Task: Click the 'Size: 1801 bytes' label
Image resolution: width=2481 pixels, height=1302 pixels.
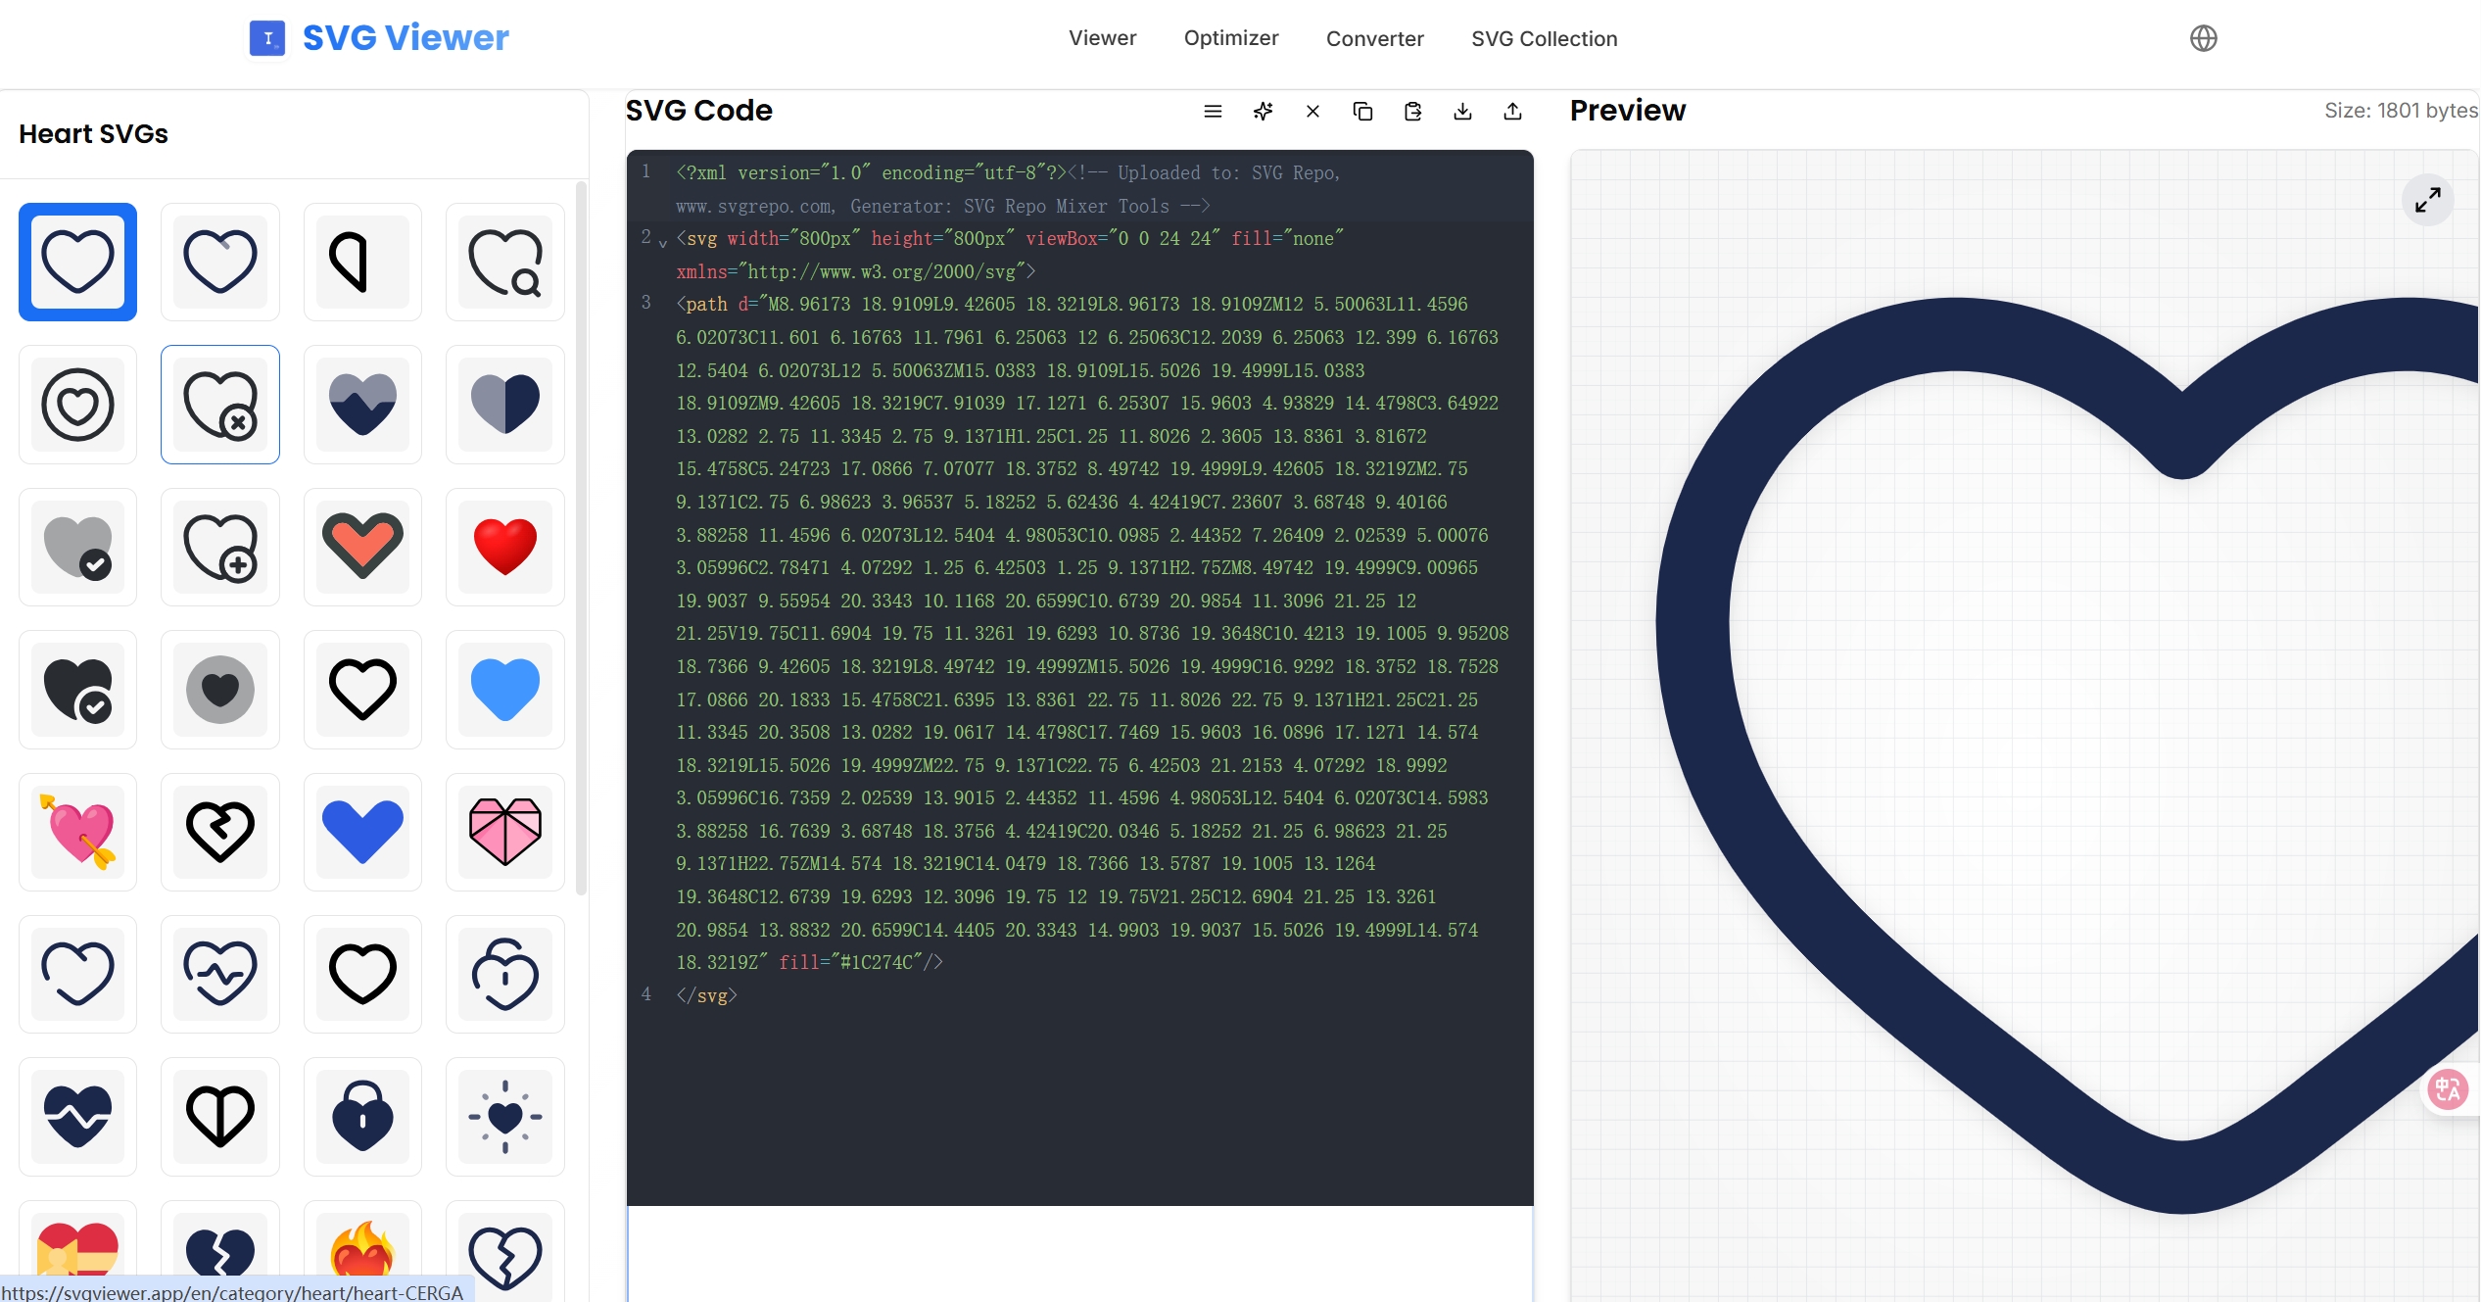Action: click(2401, 111)
